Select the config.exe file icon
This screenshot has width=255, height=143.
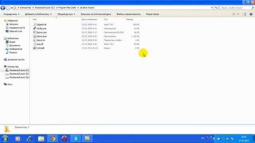point(35,28)
